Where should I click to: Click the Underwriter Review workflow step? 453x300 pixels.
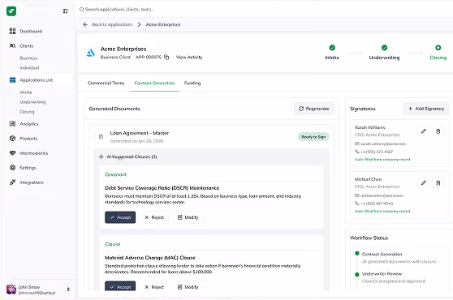(x=382, y=274)
